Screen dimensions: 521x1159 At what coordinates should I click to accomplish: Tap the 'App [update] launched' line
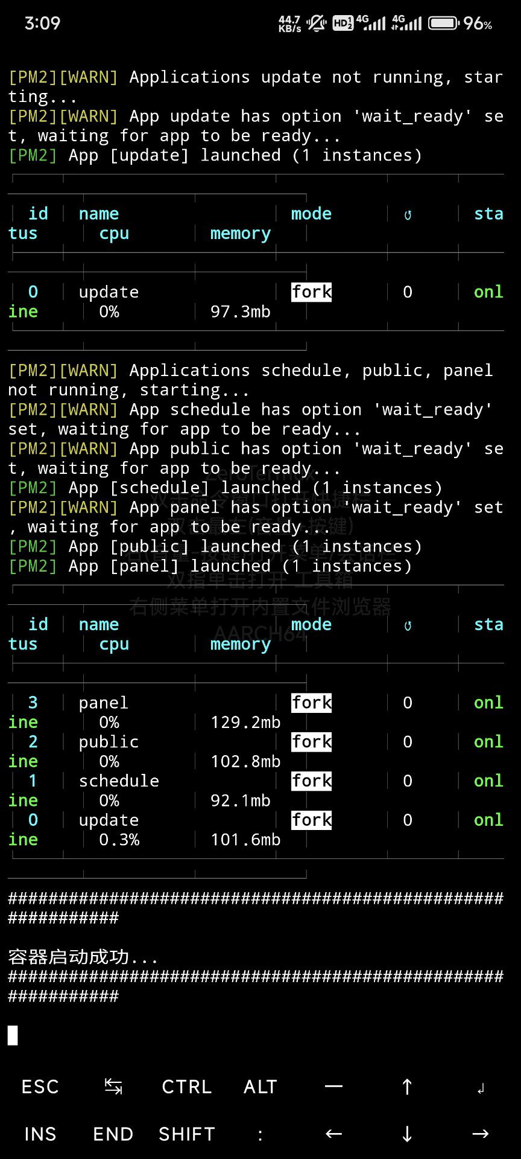tap(215, 155)
